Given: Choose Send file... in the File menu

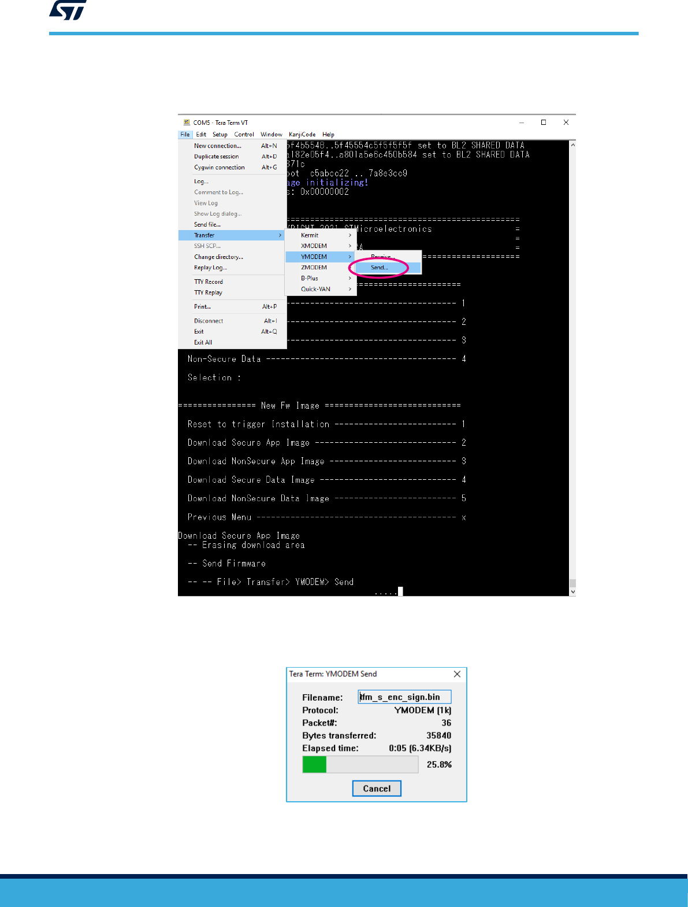Looking at the screenshot, I should pos(233,224).
